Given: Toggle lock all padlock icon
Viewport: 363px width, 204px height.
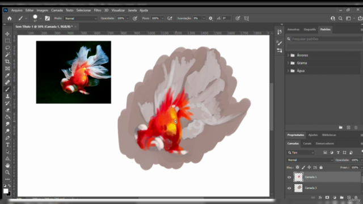Looking at the screenshot, I should point(321,167).
